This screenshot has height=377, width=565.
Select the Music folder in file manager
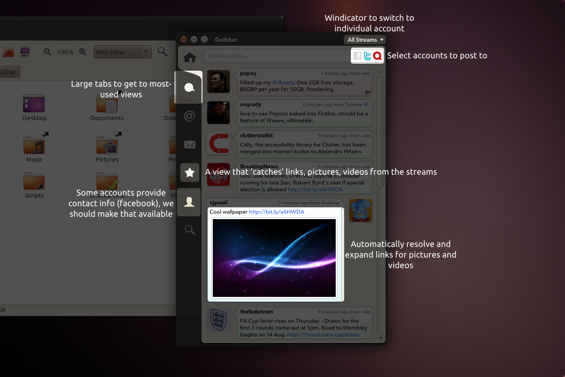(x=34, y=148)
